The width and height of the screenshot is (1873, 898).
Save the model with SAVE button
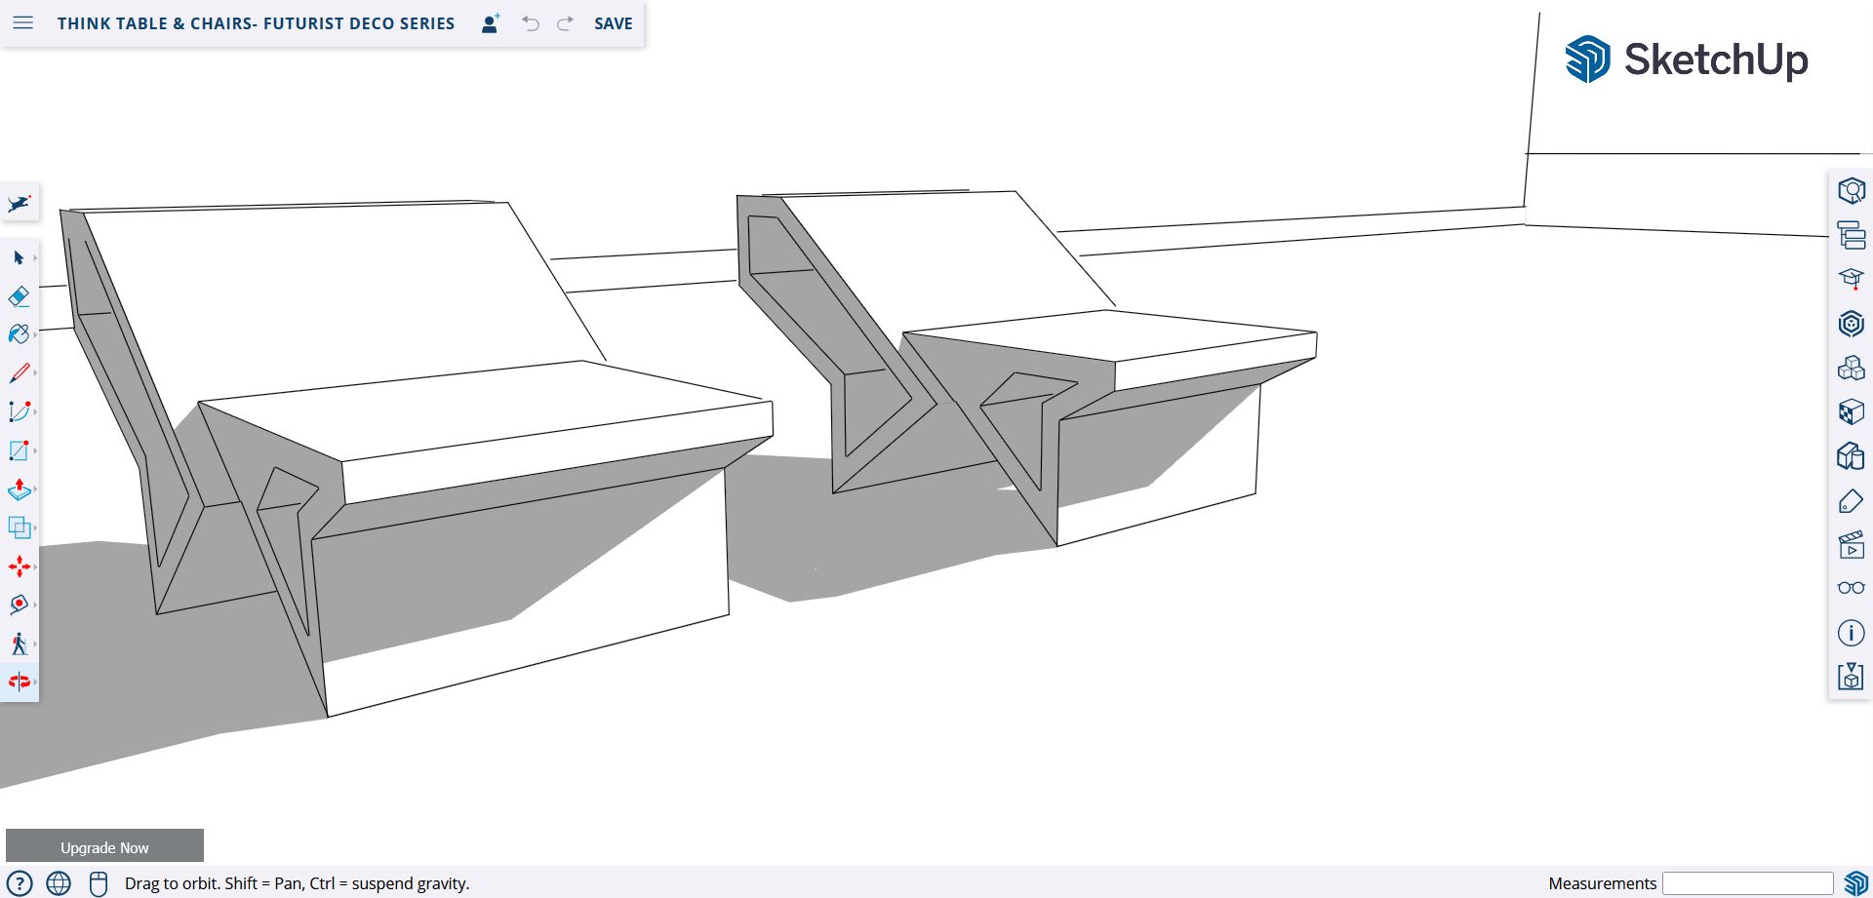(x=613, y=23)
